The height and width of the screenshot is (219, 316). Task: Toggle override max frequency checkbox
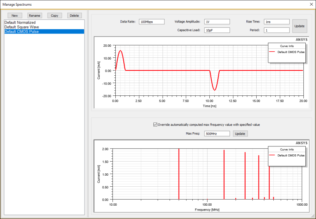(x=155, y=124)
